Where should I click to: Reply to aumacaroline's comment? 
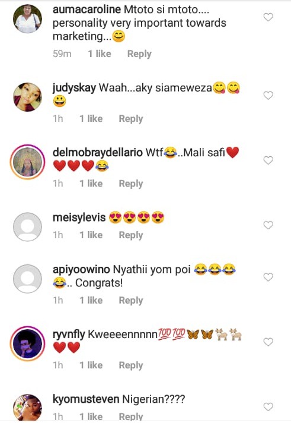(x=139, y=54)
